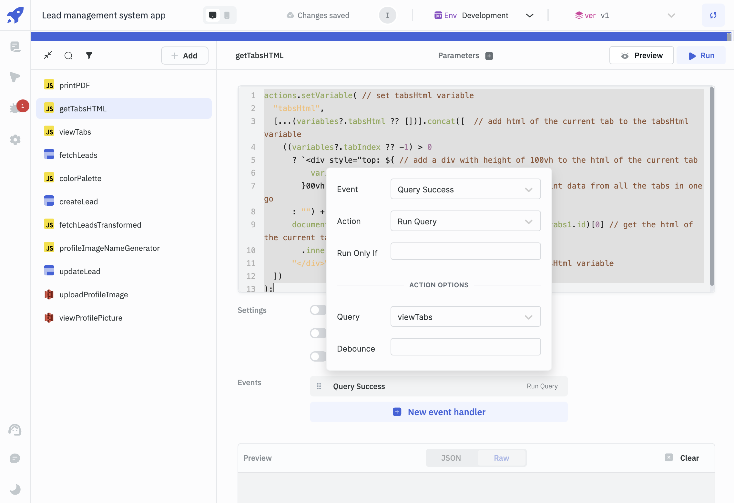
Task: Open settings gear in left sidebar
Action: click(15, 140)
